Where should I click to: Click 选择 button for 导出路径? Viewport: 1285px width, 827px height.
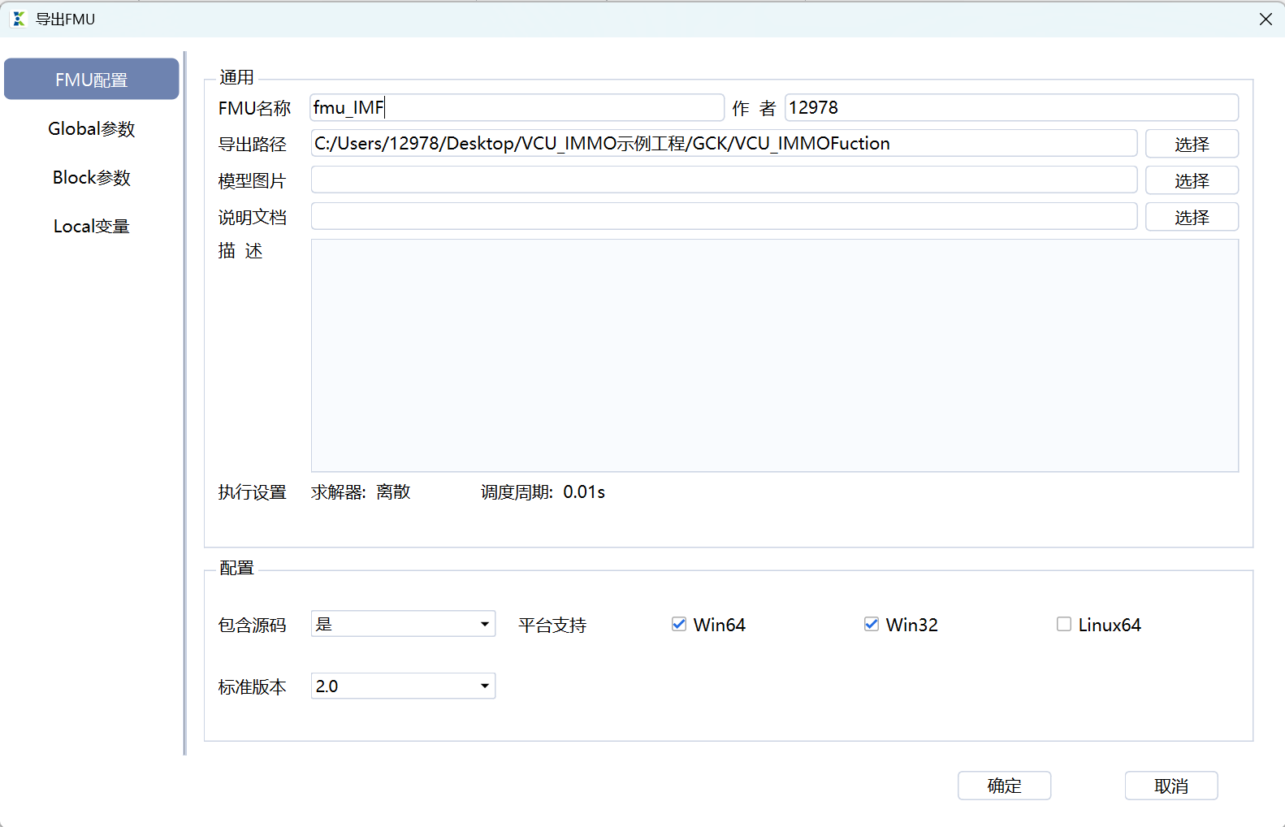click(1192, 144)
